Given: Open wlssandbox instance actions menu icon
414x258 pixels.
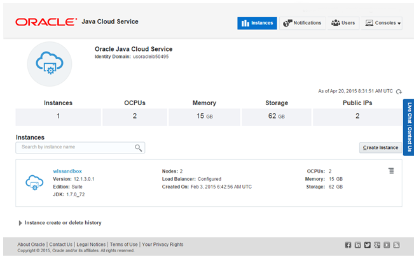Looking at the screenshot, I should point(391,171).
